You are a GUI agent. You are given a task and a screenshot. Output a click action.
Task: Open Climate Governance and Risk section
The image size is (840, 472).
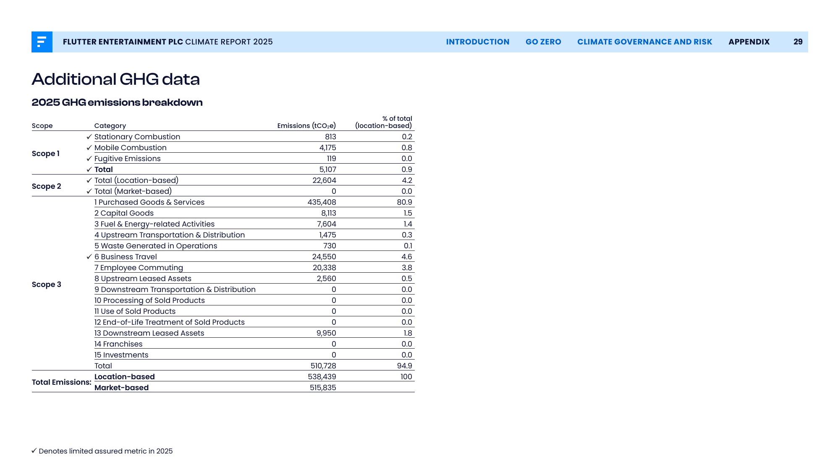tap(645, 42)
